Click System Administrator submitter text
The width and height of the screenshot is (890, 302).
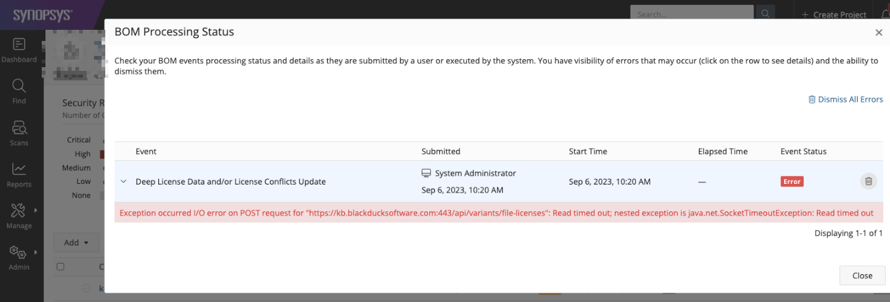[475, 173]
